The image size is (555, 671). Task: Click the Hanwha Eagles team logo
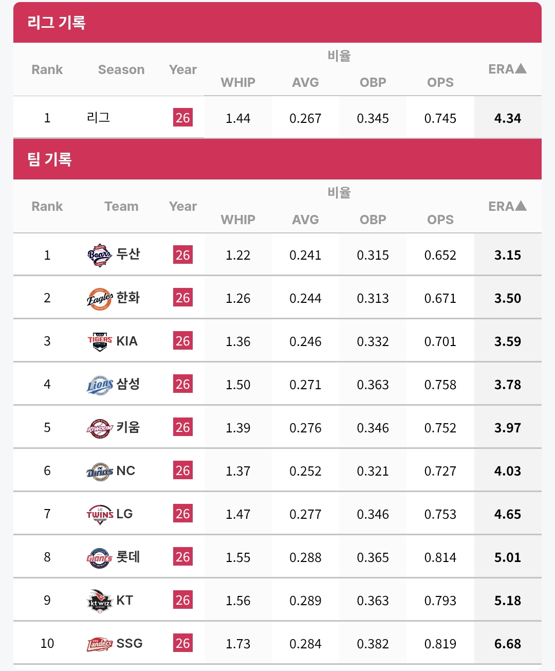click(x=100, y=298)
